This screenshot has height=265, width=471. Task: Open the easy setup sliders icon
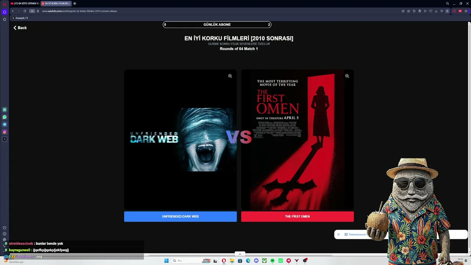click(x=442, y=11)
